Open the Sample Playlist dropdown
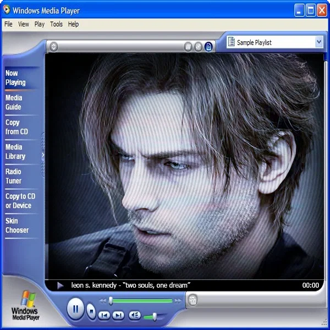Image resolution: width=330 pixels, height=330 pixels. [x=319, y=42]
